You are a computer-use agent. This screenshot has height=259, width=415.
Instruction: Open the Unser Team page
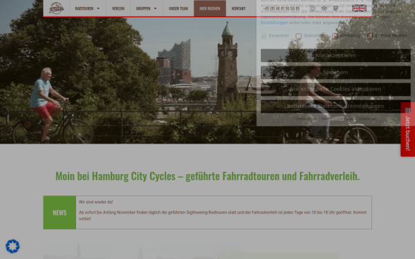178,8
